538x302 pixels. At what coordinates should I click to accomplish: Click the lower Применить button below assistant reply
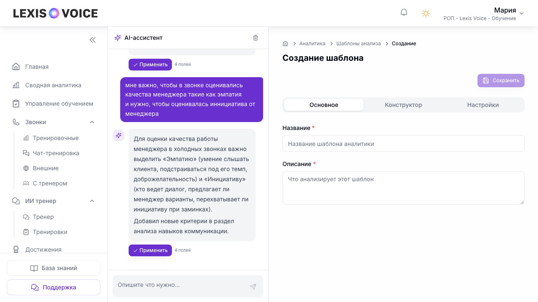[x=150, y=250]
